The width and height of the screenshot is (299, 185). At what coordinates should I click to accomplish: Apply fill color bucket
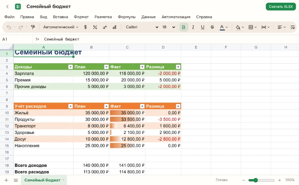(238, 27)
